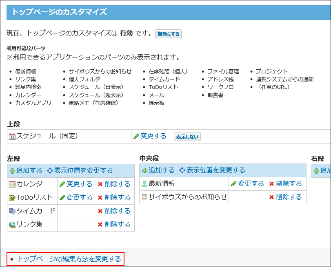Click 削除する for カレンダー
The height and width of the screenshot is (267, 331).
(118, 184)
